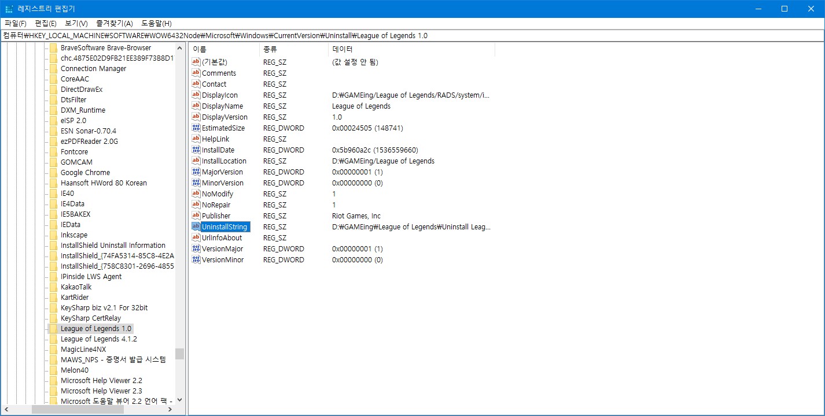This screenshot has height=416, width=825.
Task: Select the ezPDFReader 2.0G key
Action: tap(89, 141)
